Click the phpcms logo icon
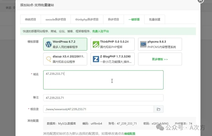This screenshot has width=212, height=136. tap(143, 44)
